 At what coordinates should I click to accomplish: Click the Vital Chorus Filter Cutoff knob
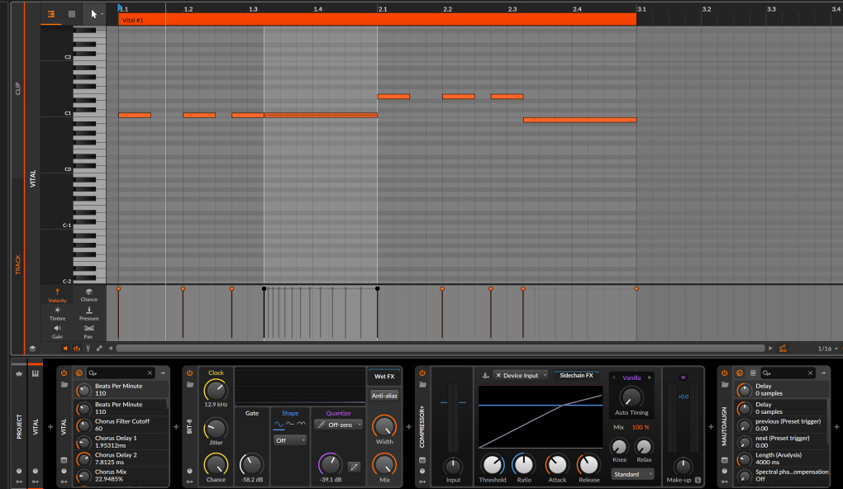(83, 425)
